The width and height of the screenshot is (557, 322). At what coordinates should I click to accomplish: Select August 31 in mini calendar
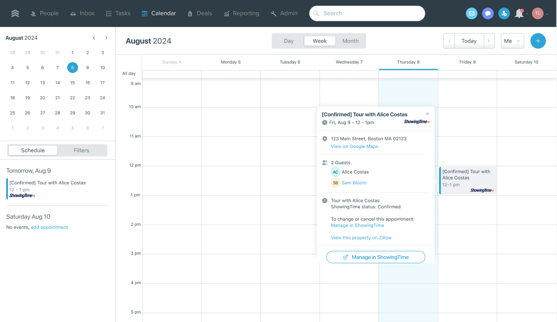click(102, 113)
